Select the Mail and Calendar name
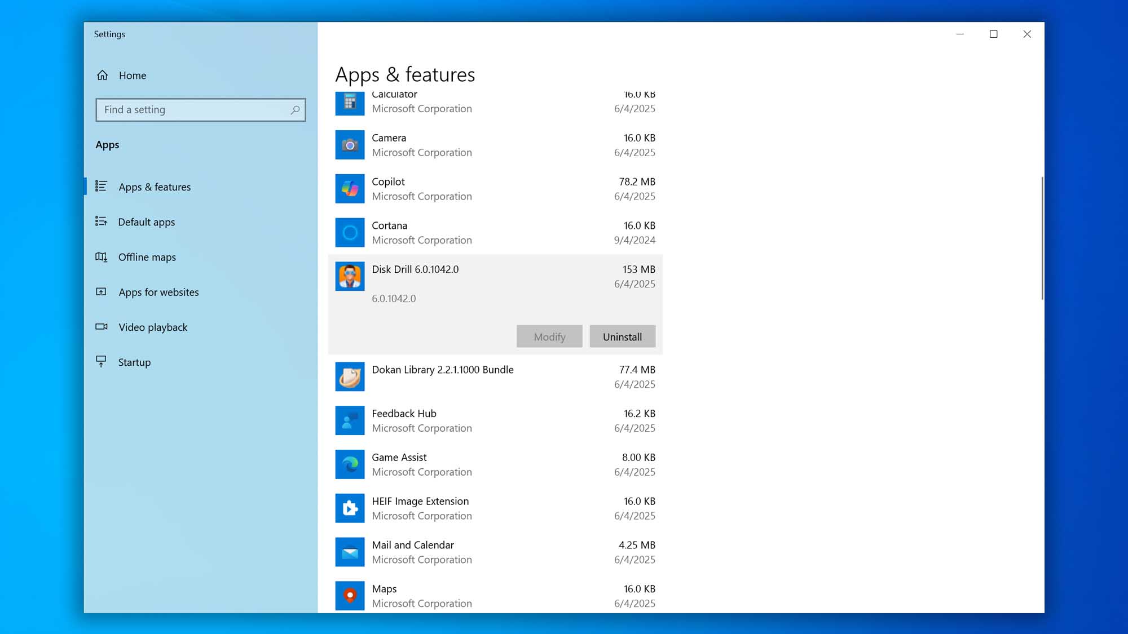The image size is (1128, 634). click(x=413, y=545)
